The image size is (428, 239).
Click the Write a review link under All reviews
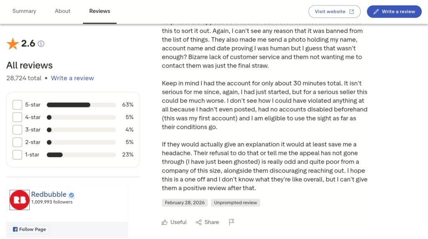pyautogui.click(x=72, y=78)
